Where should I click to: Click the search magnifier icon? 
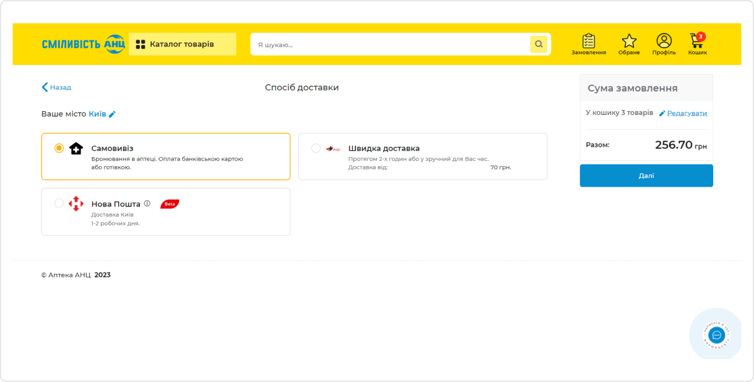coord(539,45)
